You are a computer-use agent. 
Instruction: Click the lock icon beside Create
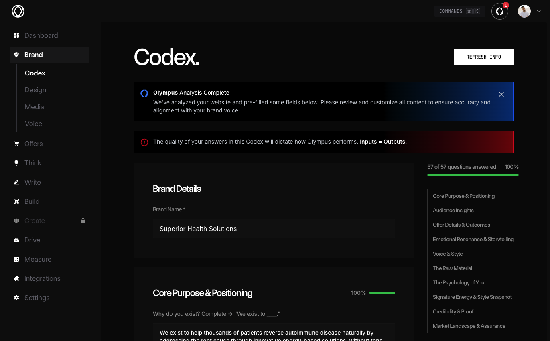coord(83,221)
